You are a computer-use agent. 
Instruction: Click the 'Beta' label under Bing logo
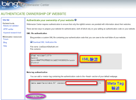(x=3, y=8)
